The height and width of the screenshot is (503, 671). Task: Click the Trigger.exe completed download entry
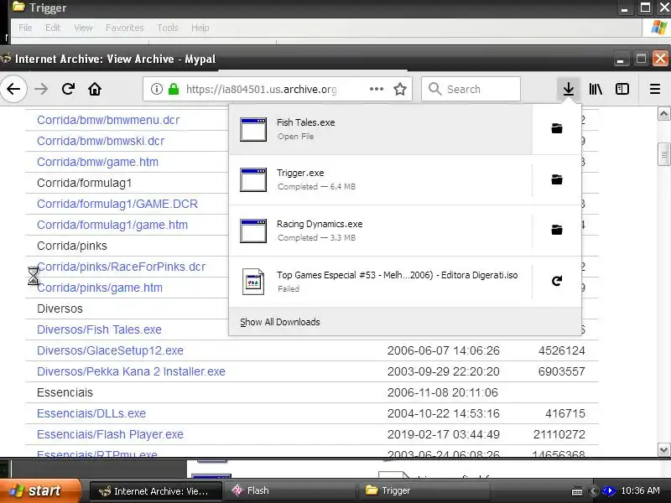(381, 179)
